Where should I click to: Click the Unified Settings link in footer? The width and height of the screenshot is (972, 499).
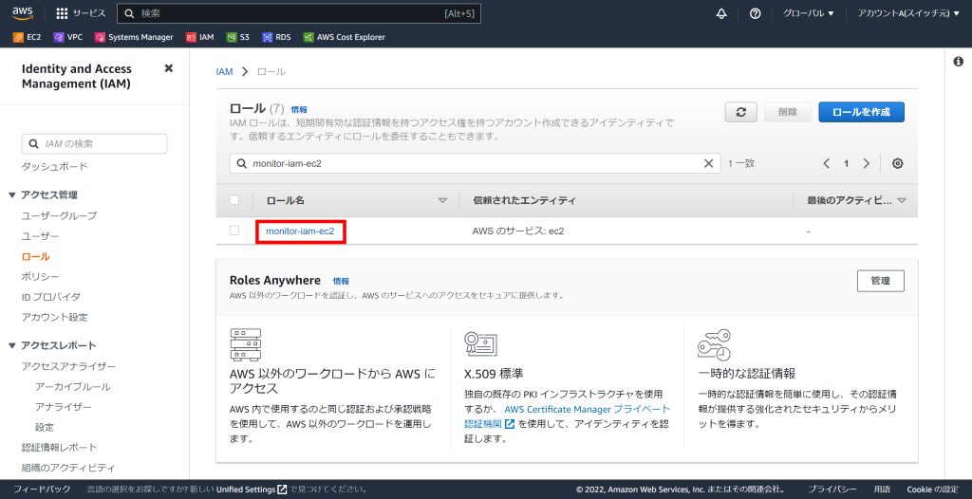click(x=246, y=490)
